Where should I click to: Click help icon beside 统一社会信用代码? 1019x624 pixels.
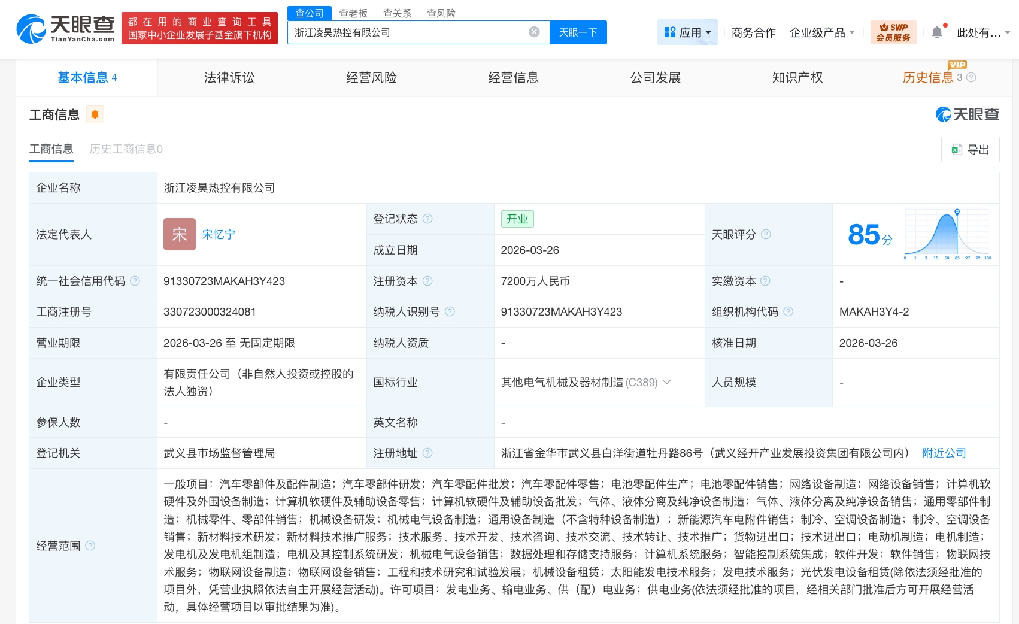coord(135,281)
